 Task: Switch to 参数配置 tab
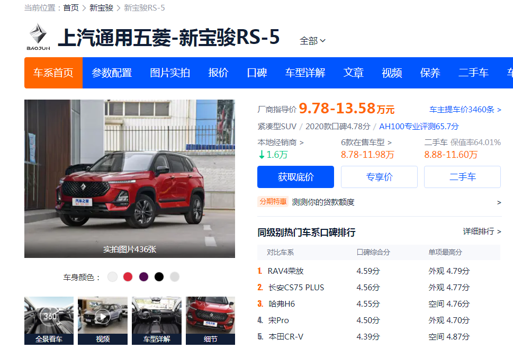[112, 73]
